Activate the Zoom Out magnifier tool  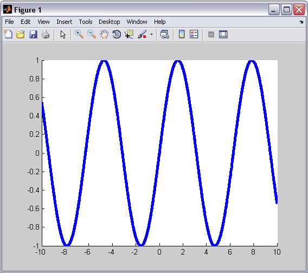coord(92,34)
